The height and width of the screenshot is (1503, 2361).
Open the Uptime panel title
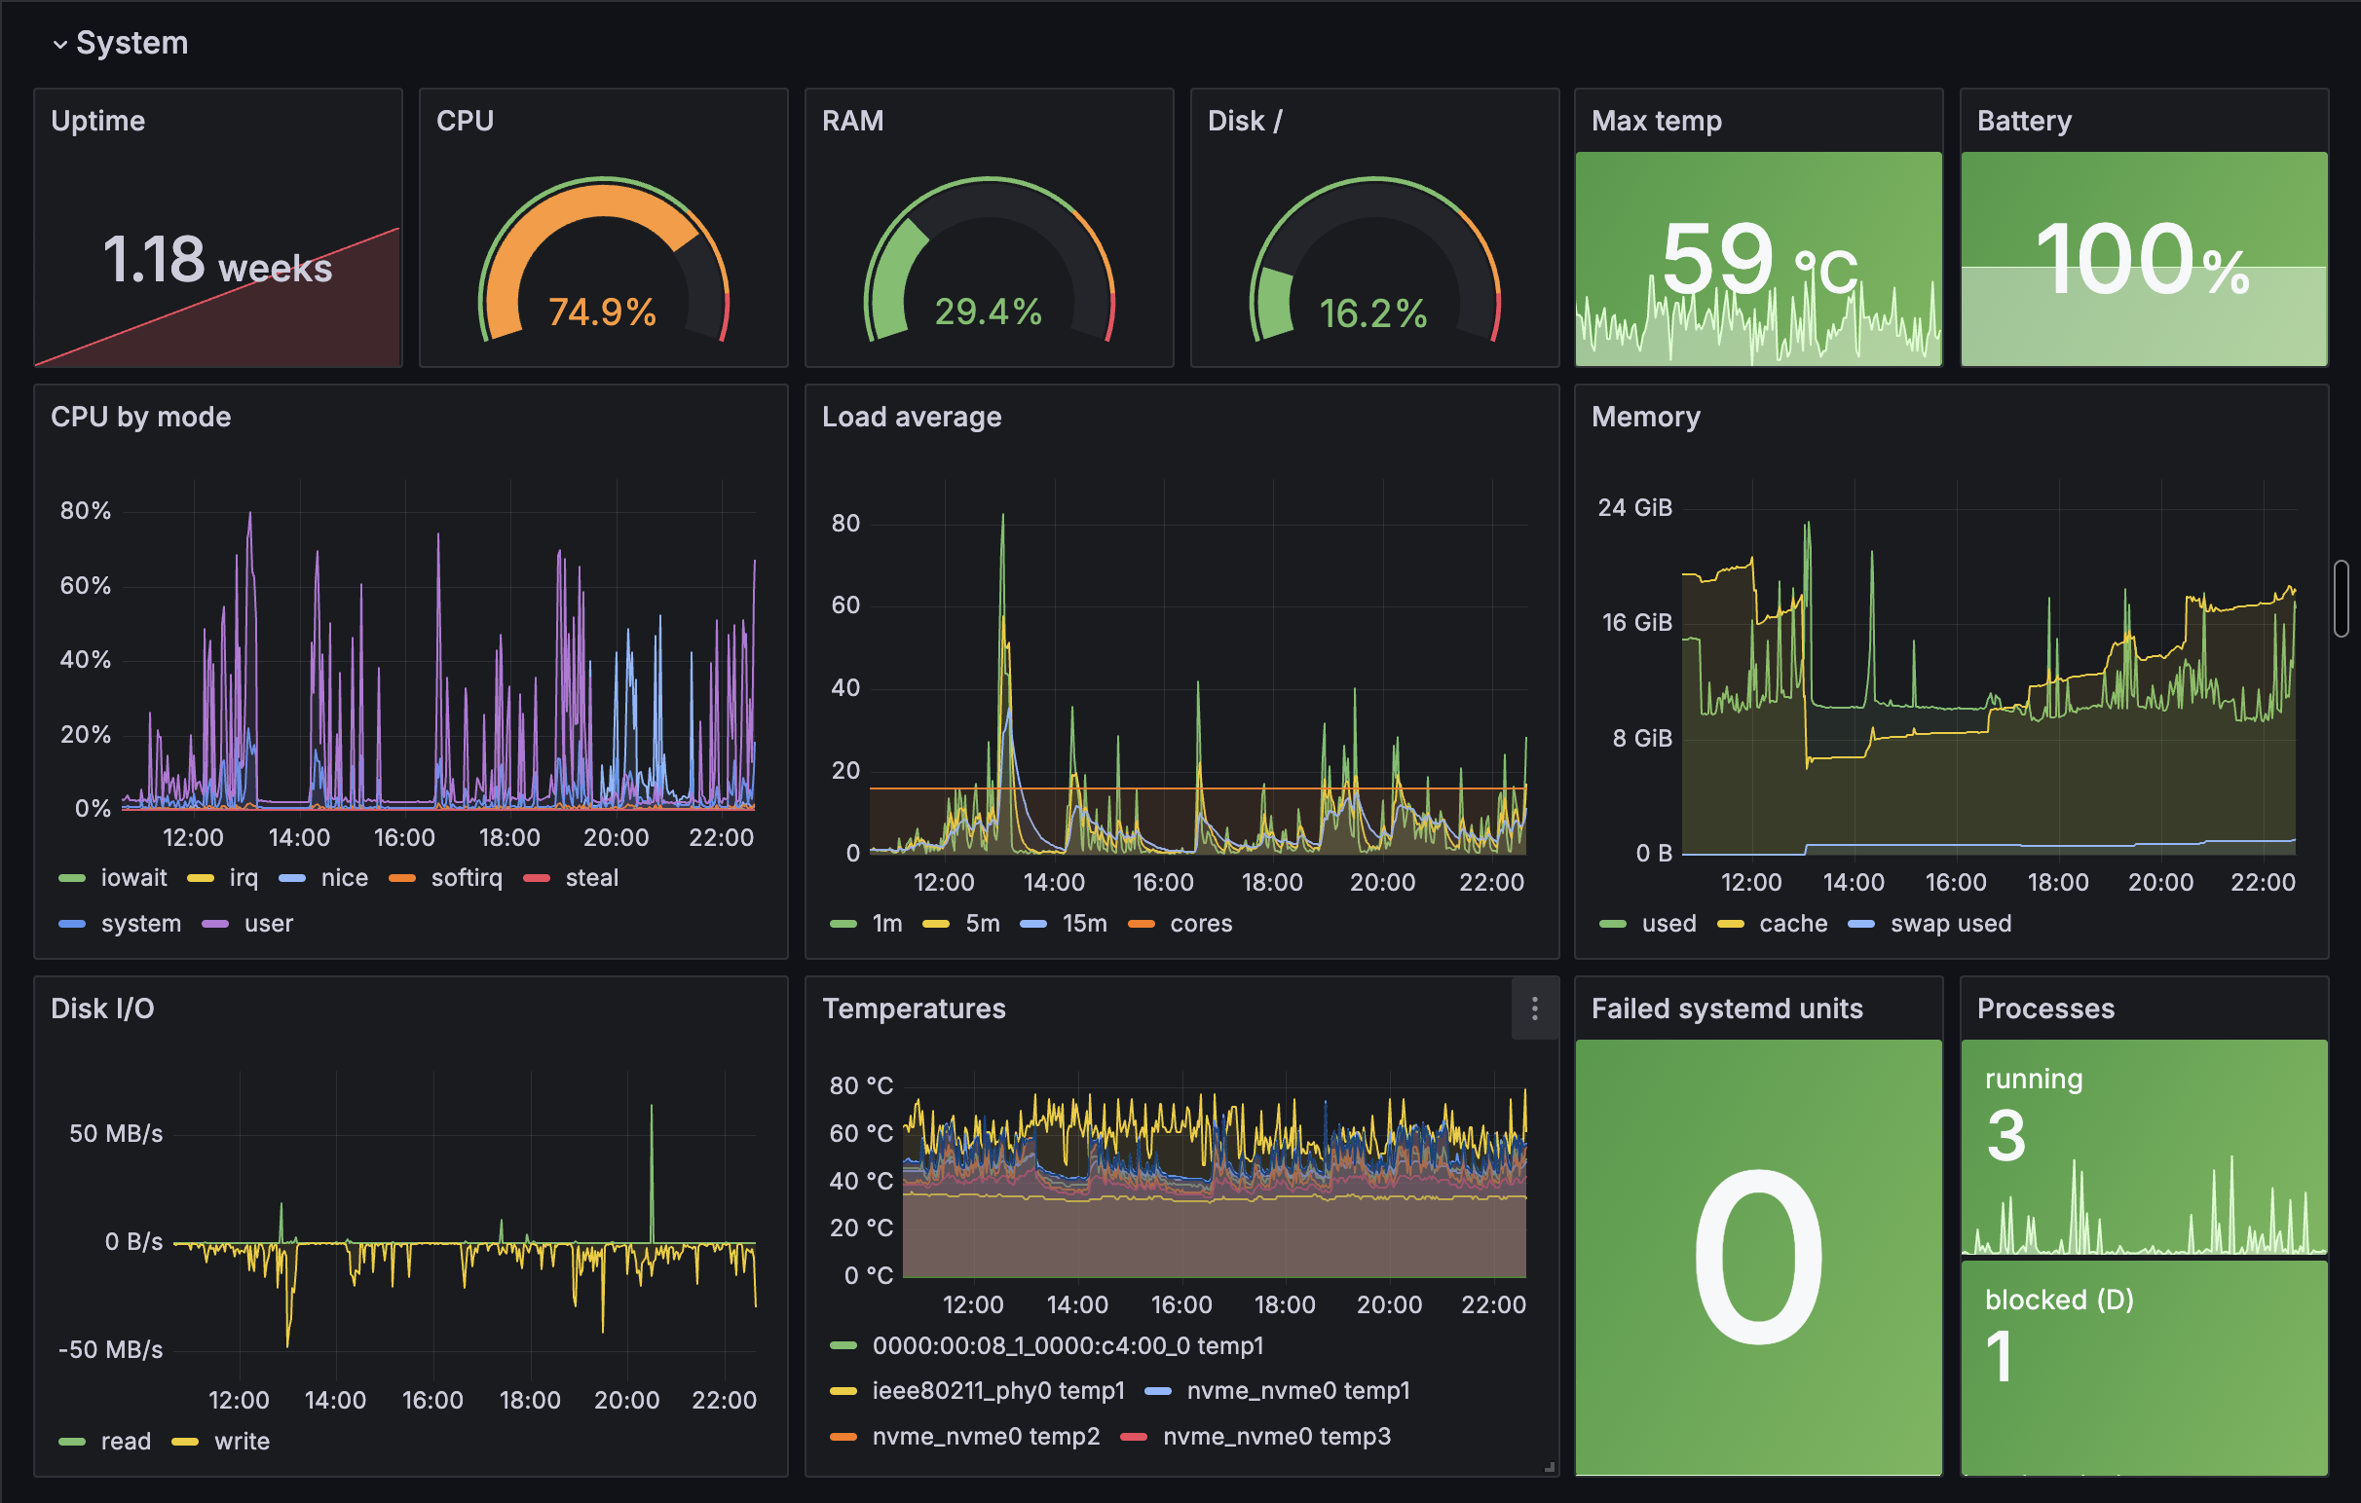(98, 121)
